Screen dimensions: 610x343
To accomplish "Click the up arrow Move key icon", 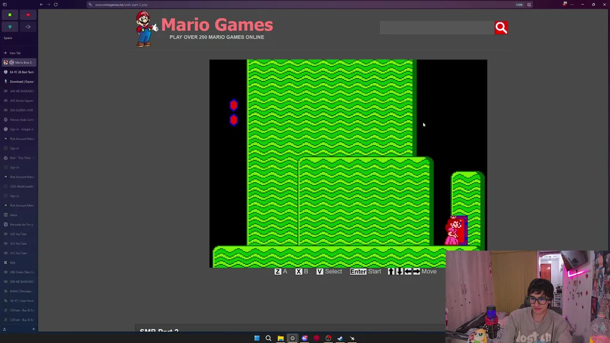I will [x=391, y=272].
